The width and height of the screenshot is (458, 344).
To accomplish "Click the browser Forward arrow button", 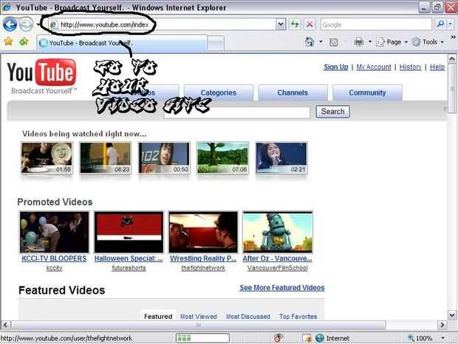I will point(27,24).
